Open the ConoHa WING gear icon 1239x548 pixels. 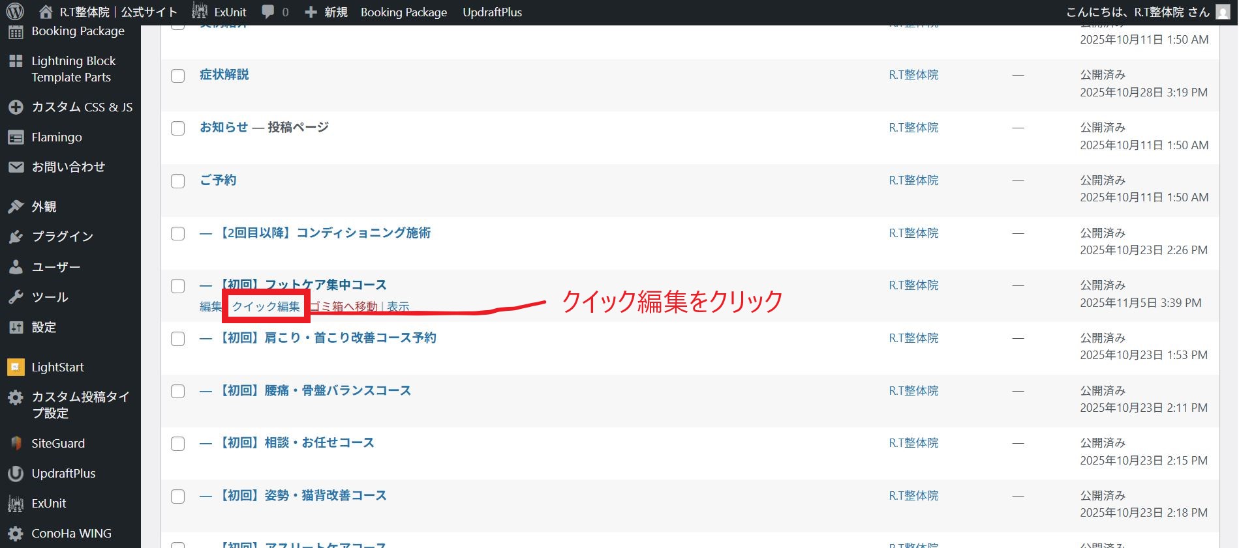(16, 534)
